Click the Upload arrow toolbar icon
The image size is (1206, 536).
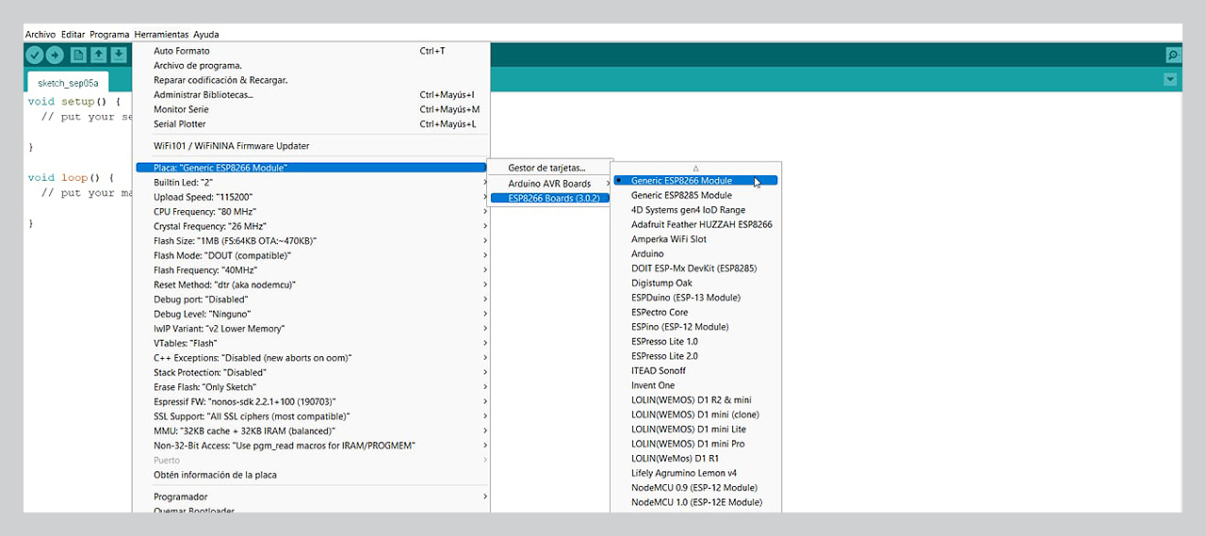[x=55, y=55]
